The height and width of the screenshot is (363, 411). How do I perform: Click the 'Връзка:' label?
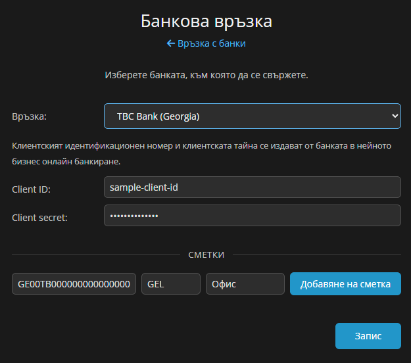(29, 116)
